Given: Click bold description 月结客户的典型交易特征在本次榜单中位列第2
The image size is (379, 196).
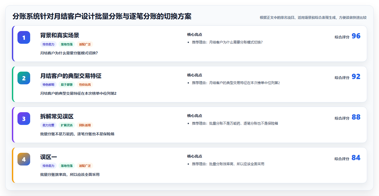Looking at the screenshot, I should pyautogui.click(x=78, y=93).
